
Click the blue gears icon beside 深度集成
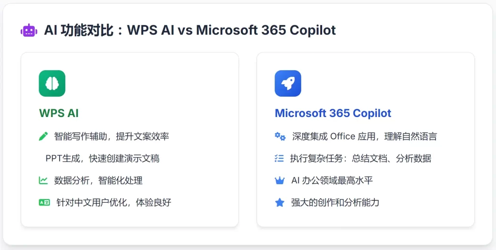[280, 136]
